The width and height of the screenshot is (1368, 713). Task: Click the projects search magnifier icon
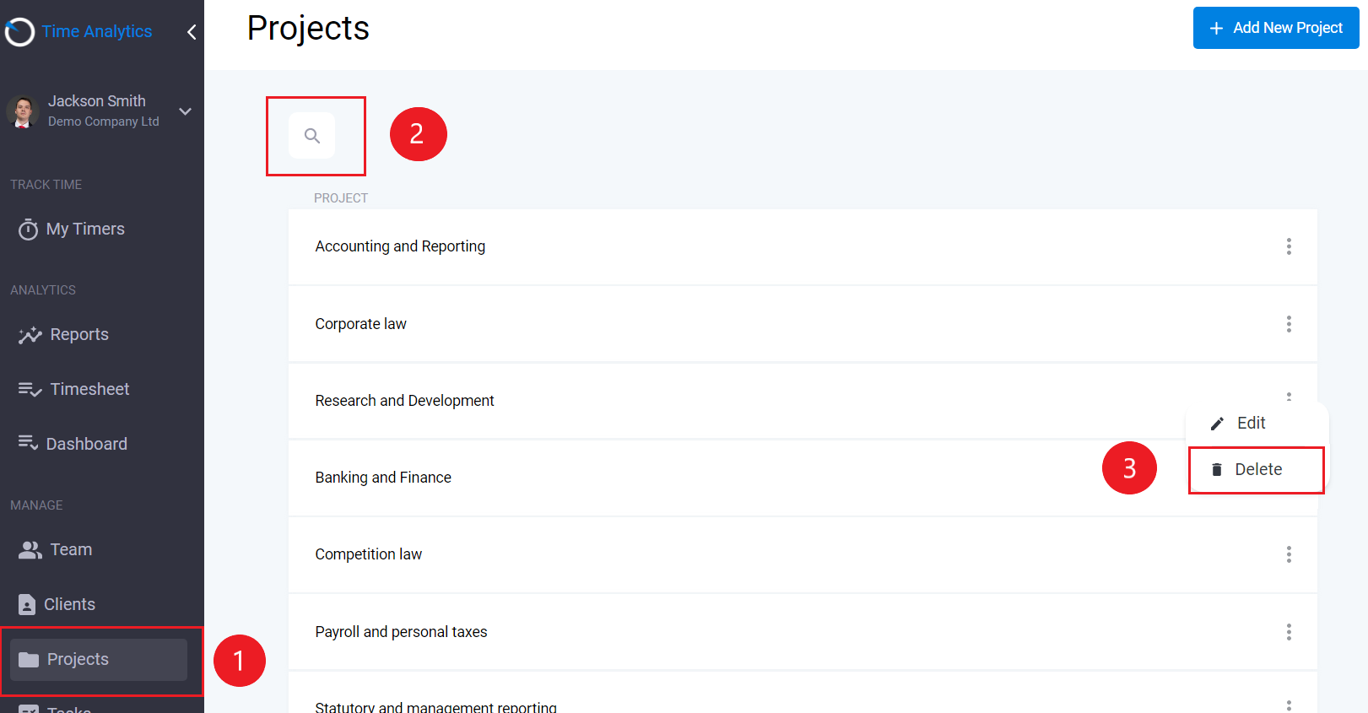tap(312, 136)
